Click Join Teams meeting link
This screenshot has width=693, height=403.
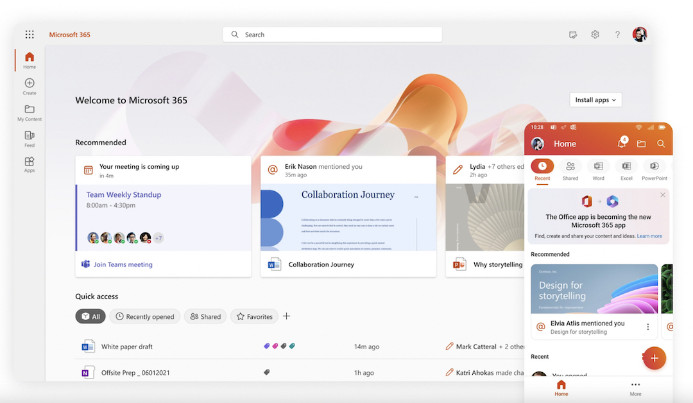[x=123, y=264]
